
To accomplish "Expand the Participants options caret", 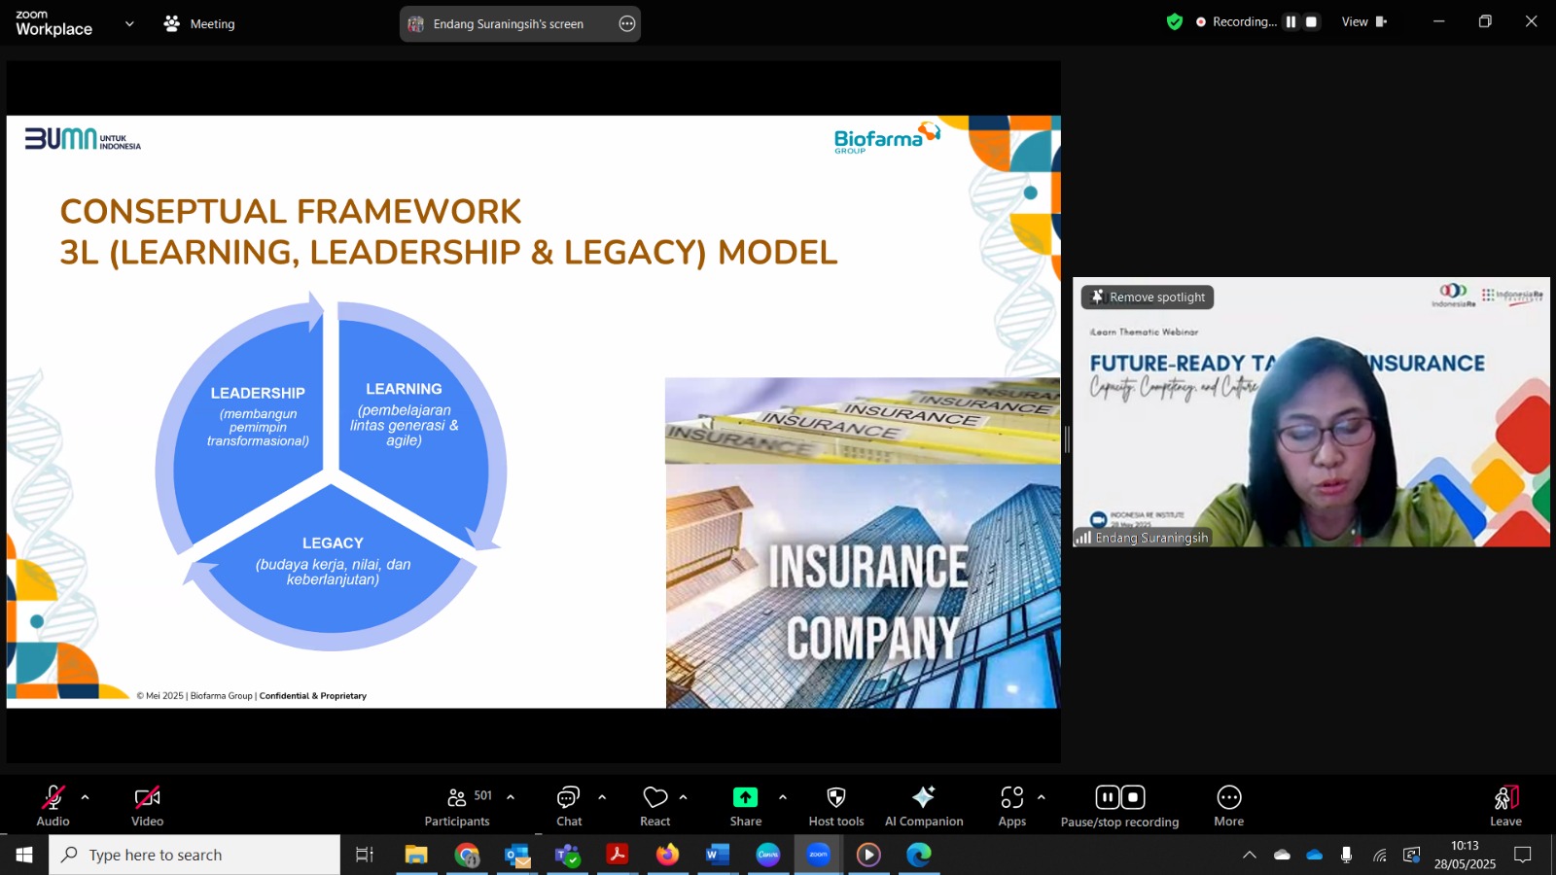I will pyautogui.click(x=511, y=797).
